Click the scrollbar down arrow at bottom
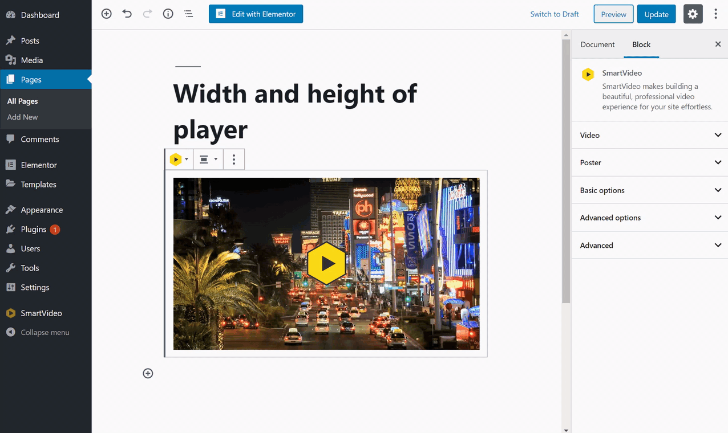The width and height of the screenshot is (728, 433). click(566, 430)
